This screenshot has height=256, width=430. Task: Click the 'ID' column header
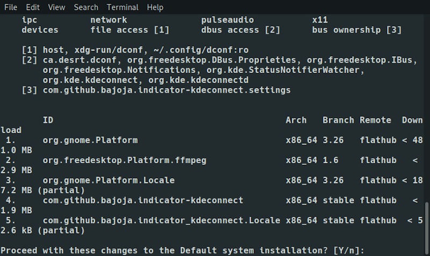(48, 120)
